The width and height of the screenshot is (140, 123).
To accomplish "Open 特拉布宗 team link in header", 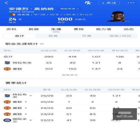I will coord(69,9).
